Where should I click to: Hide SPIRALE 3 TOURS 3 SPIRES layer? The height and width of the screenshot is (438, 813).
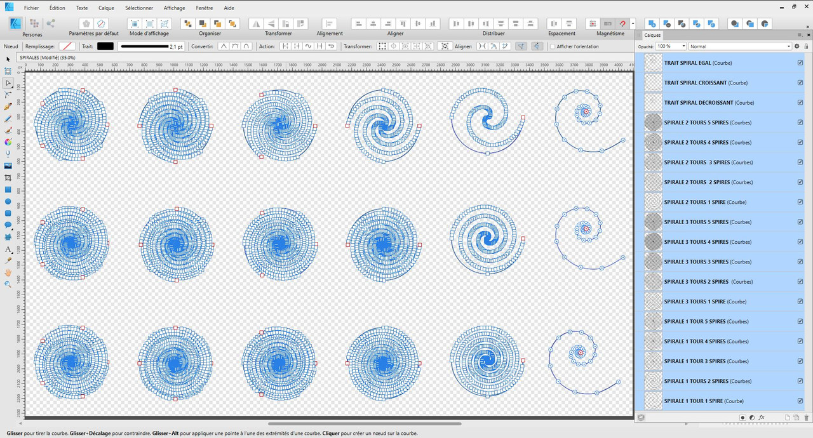tap(800, 262)
